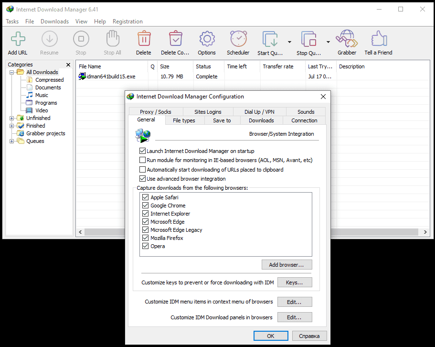Click the Add URL toolbar icon
This screenshot has width=435, height=347.
tap(18, 39)
